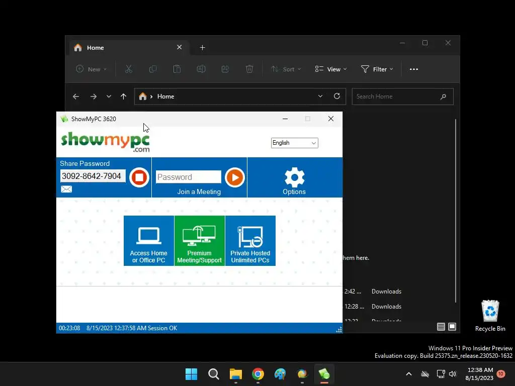Click the Access Home or Office PC tile
Image resolution: width=515 pixels, height=386 pixels.
pos(149,241)
